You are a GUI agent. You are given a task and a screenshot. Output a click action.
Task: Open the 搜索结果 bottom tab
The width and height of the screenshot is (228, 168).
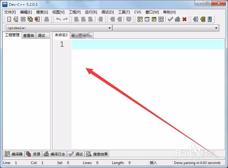[x=97, y=154]
